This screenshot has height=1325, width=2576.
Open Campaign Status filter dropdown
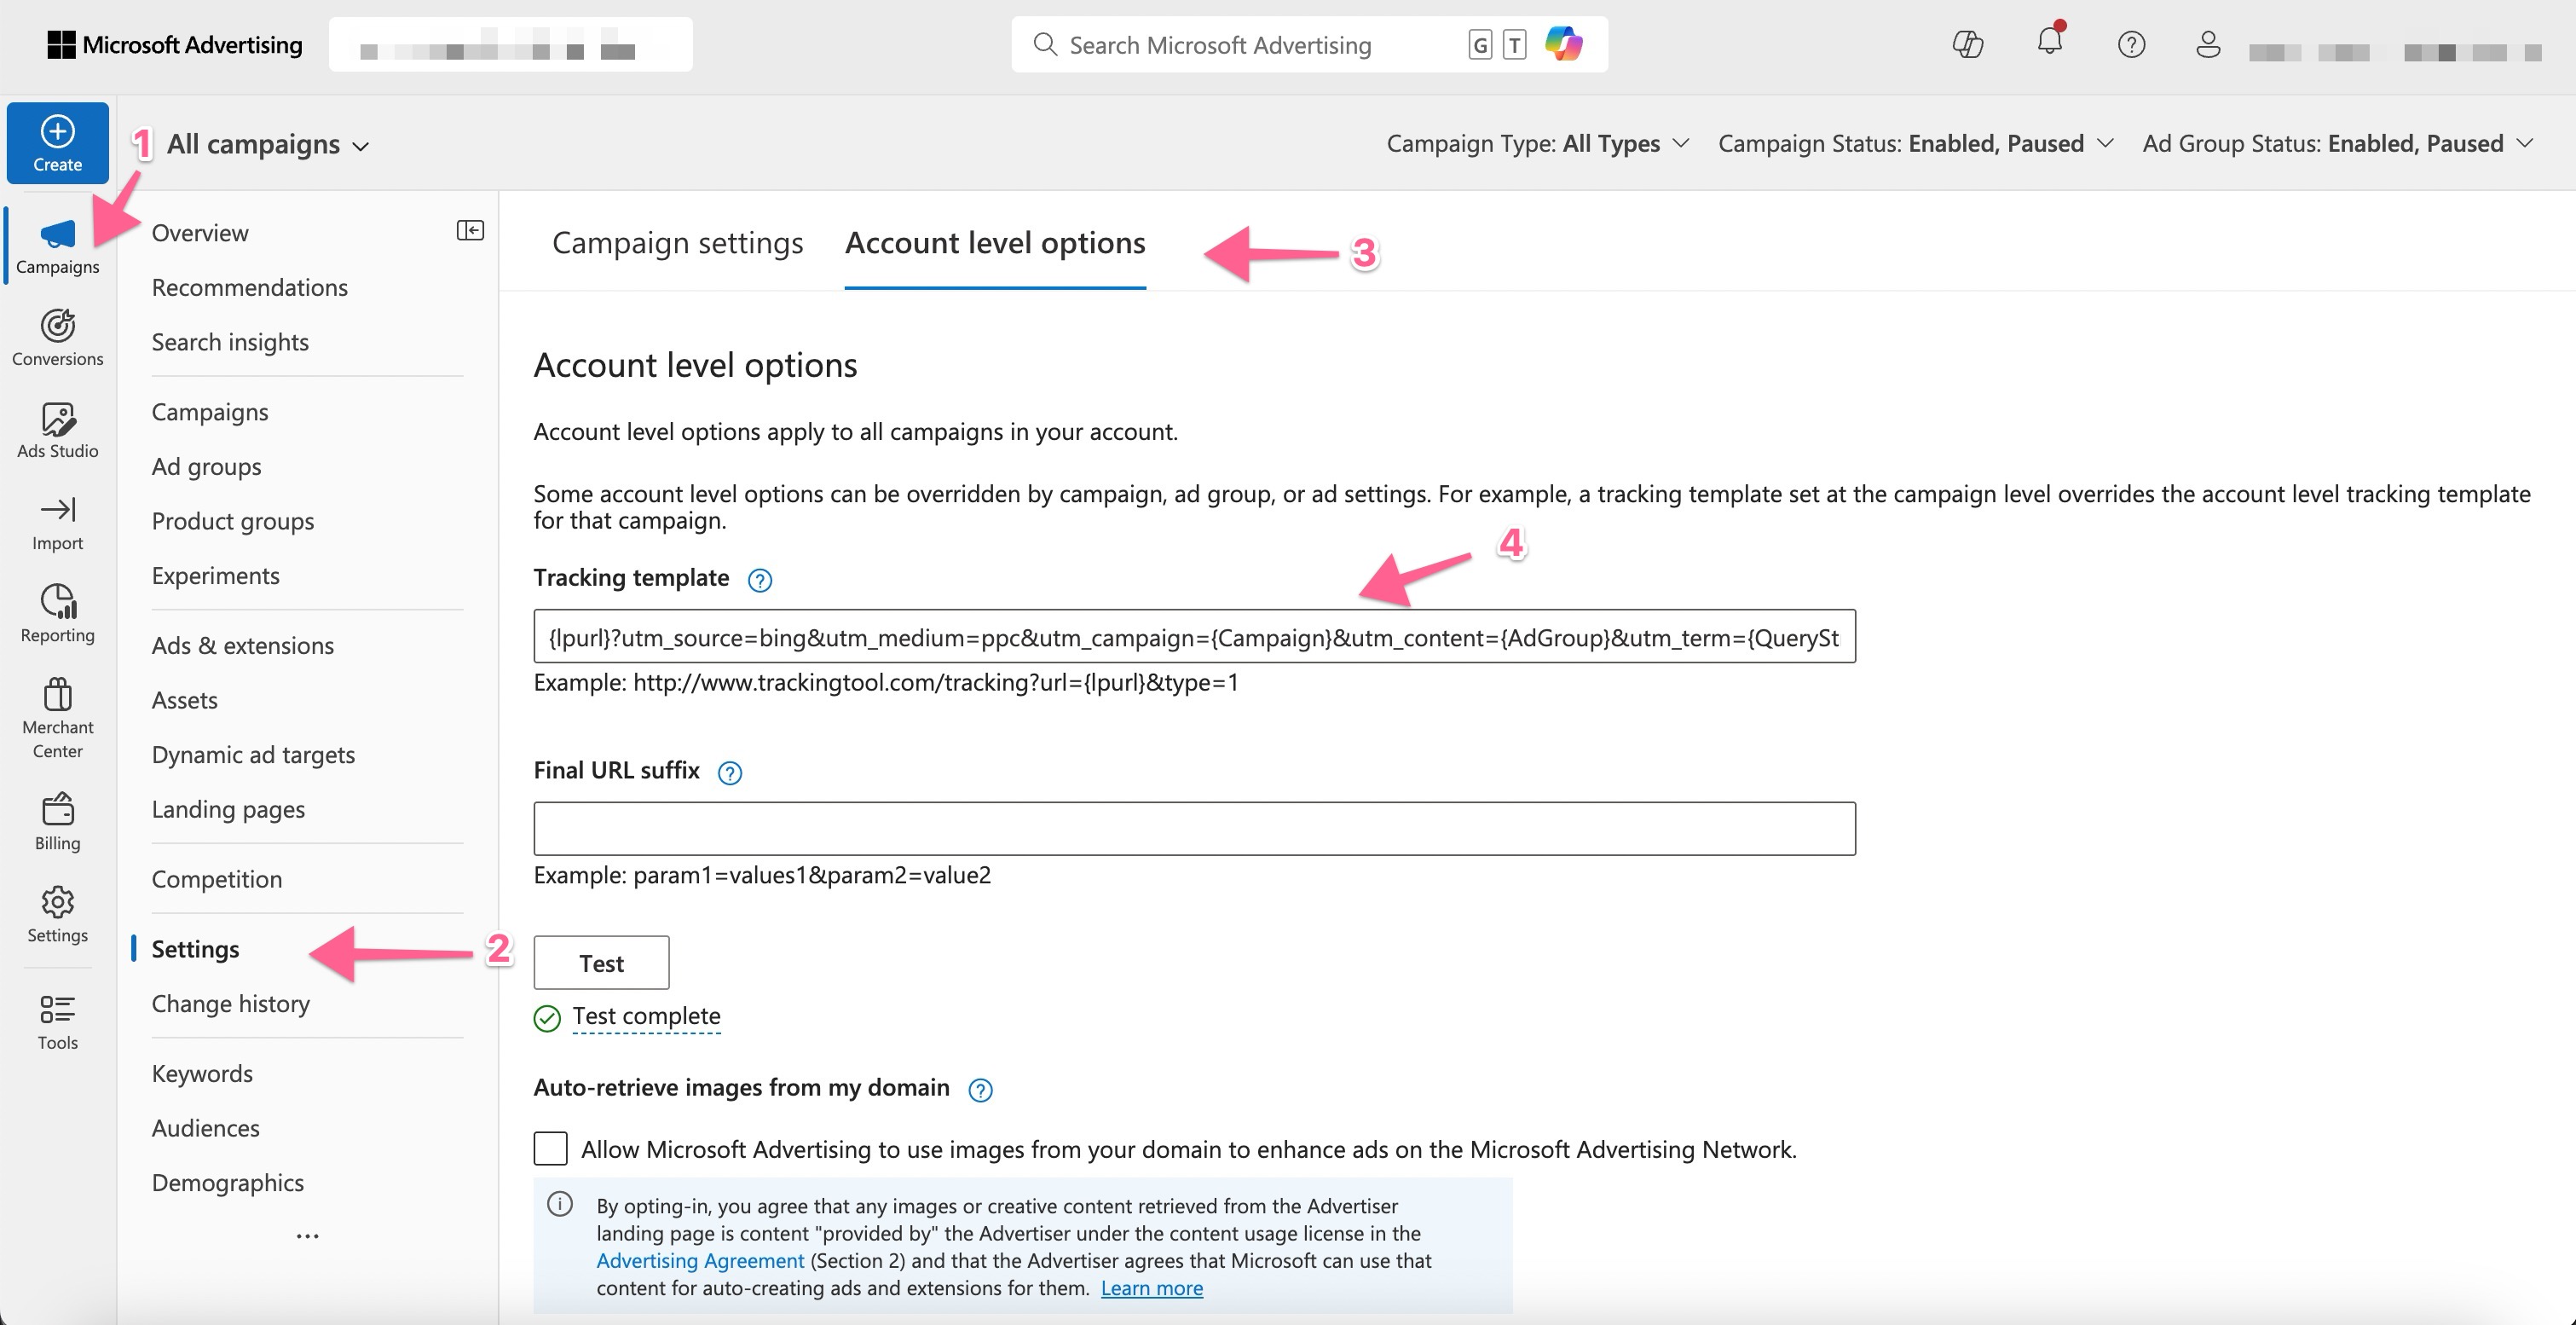[1915, 144]
